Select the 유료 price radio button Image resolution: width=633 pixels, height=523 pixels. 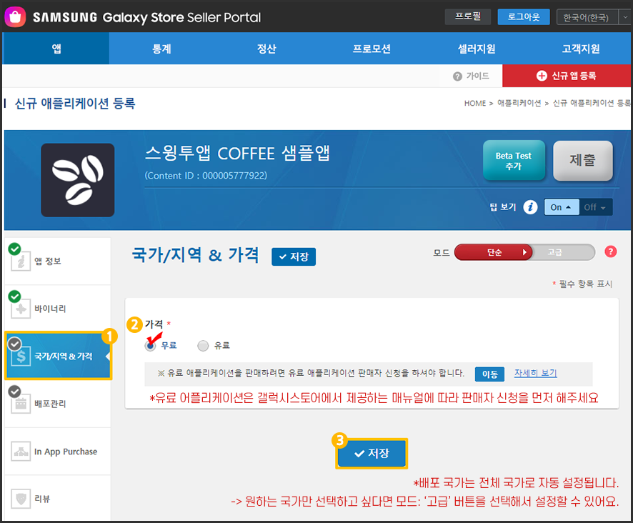pos(203,346)
